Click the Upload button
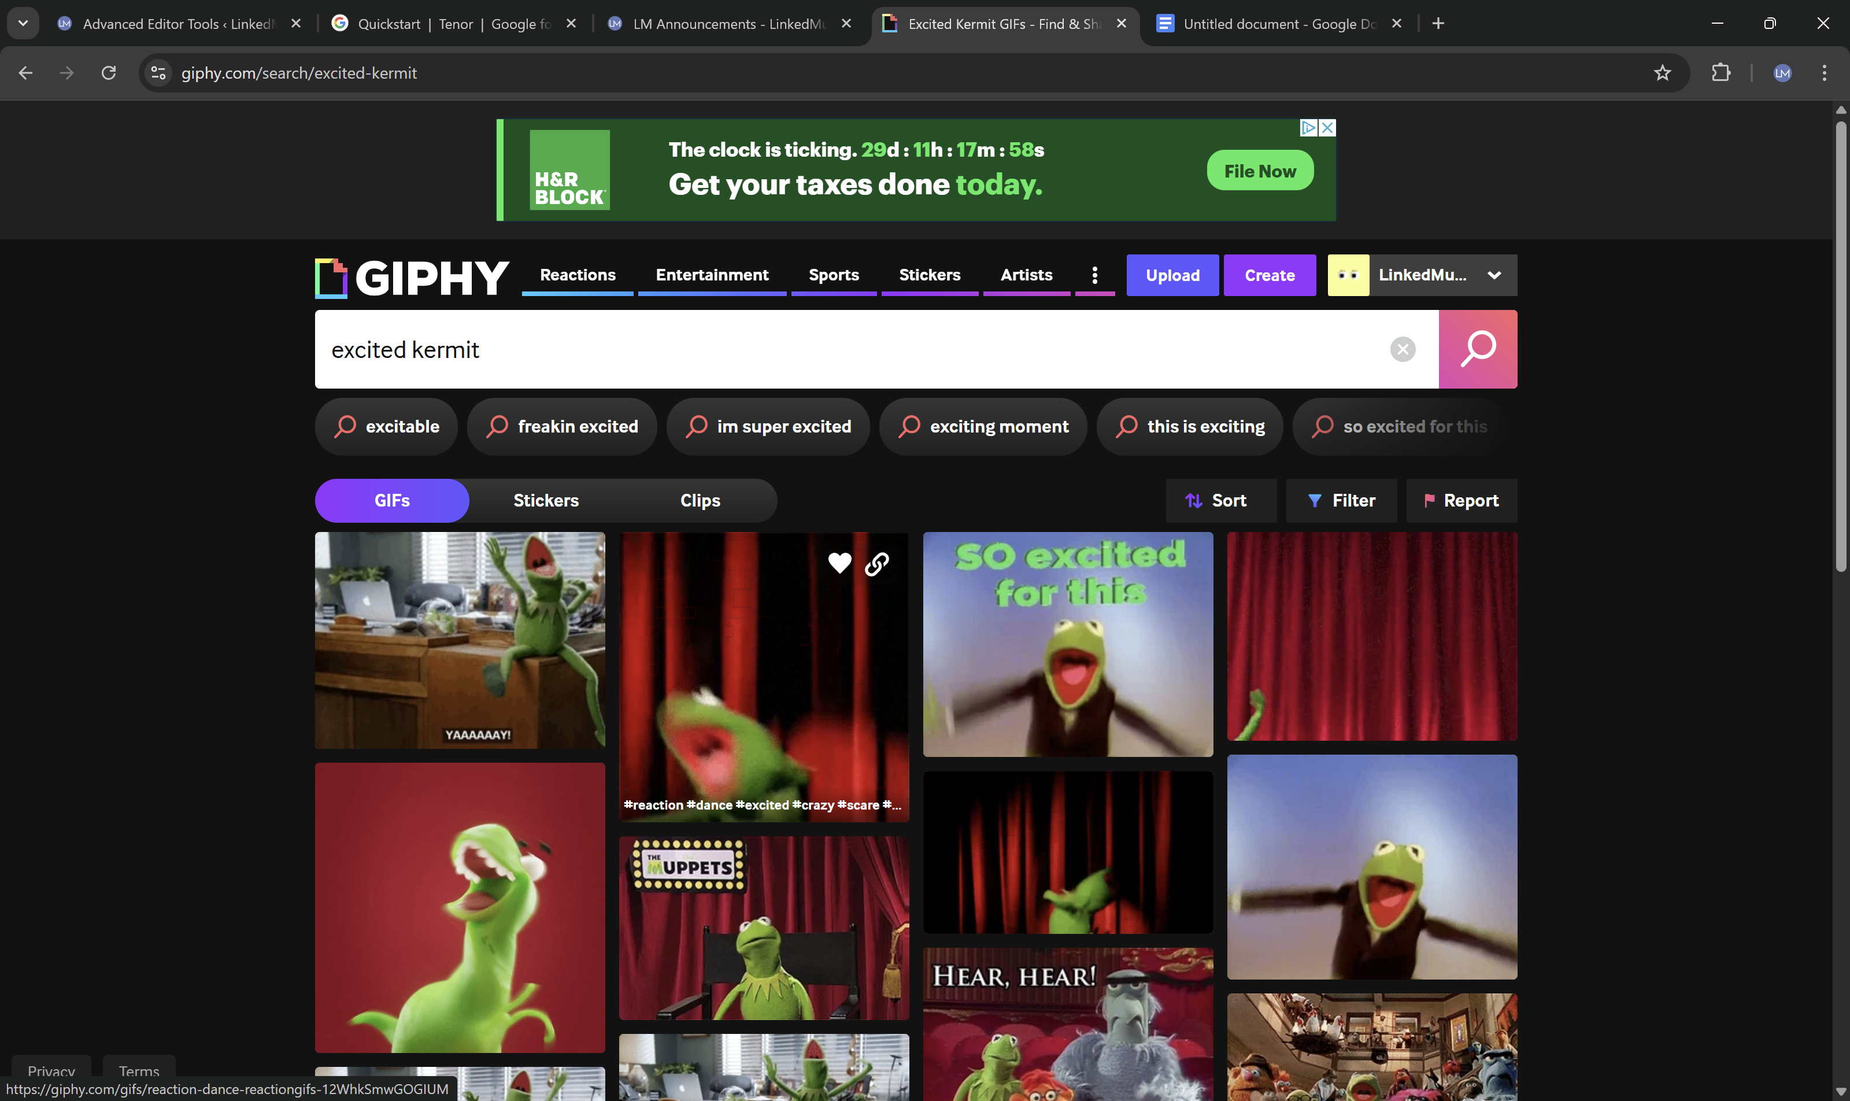The image size is (1850, 1101). (x=1172, y=275)
